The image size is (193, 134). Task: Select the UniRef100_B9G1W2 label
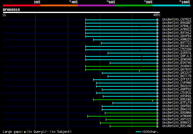[177, 100]
